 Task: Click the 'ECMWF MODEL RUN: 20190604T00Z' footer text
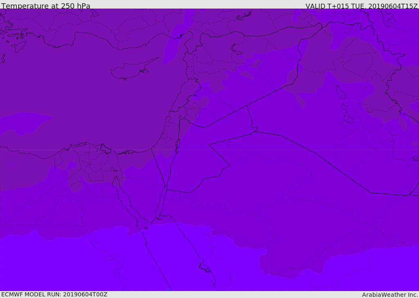point(54,294)
